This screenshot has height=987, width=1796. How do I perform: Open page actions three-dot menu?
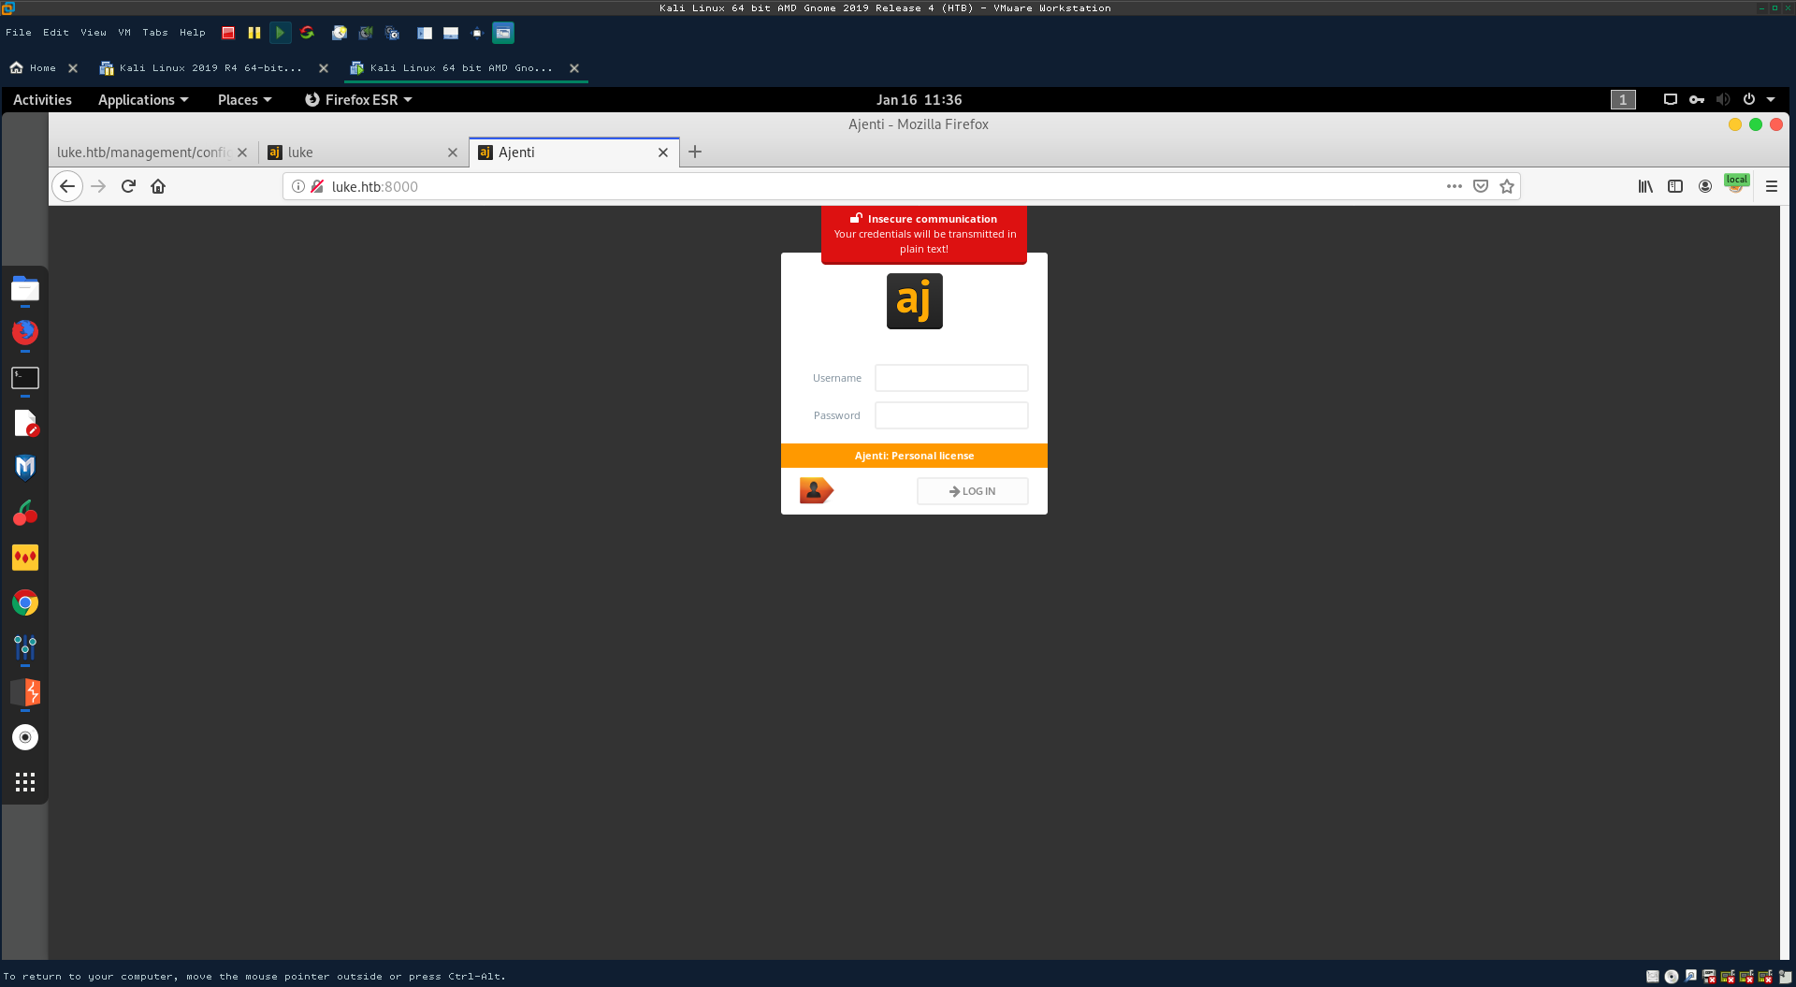click(1455, 186)
